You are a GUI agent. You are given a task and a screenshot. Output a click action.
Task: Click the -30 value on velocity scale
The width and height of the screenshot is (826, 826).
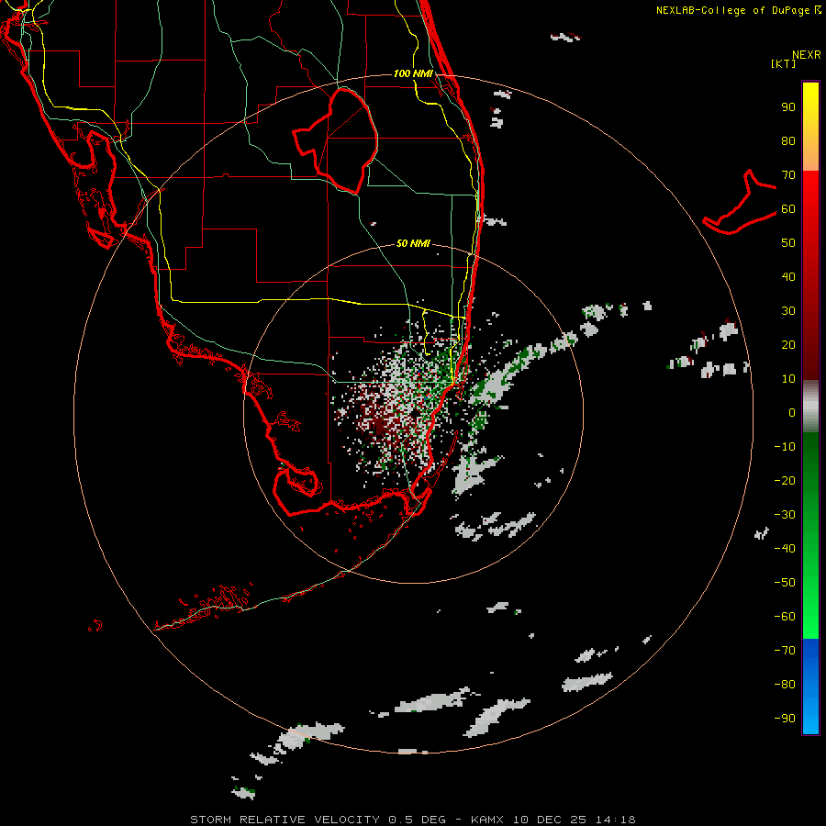(785, 515)
